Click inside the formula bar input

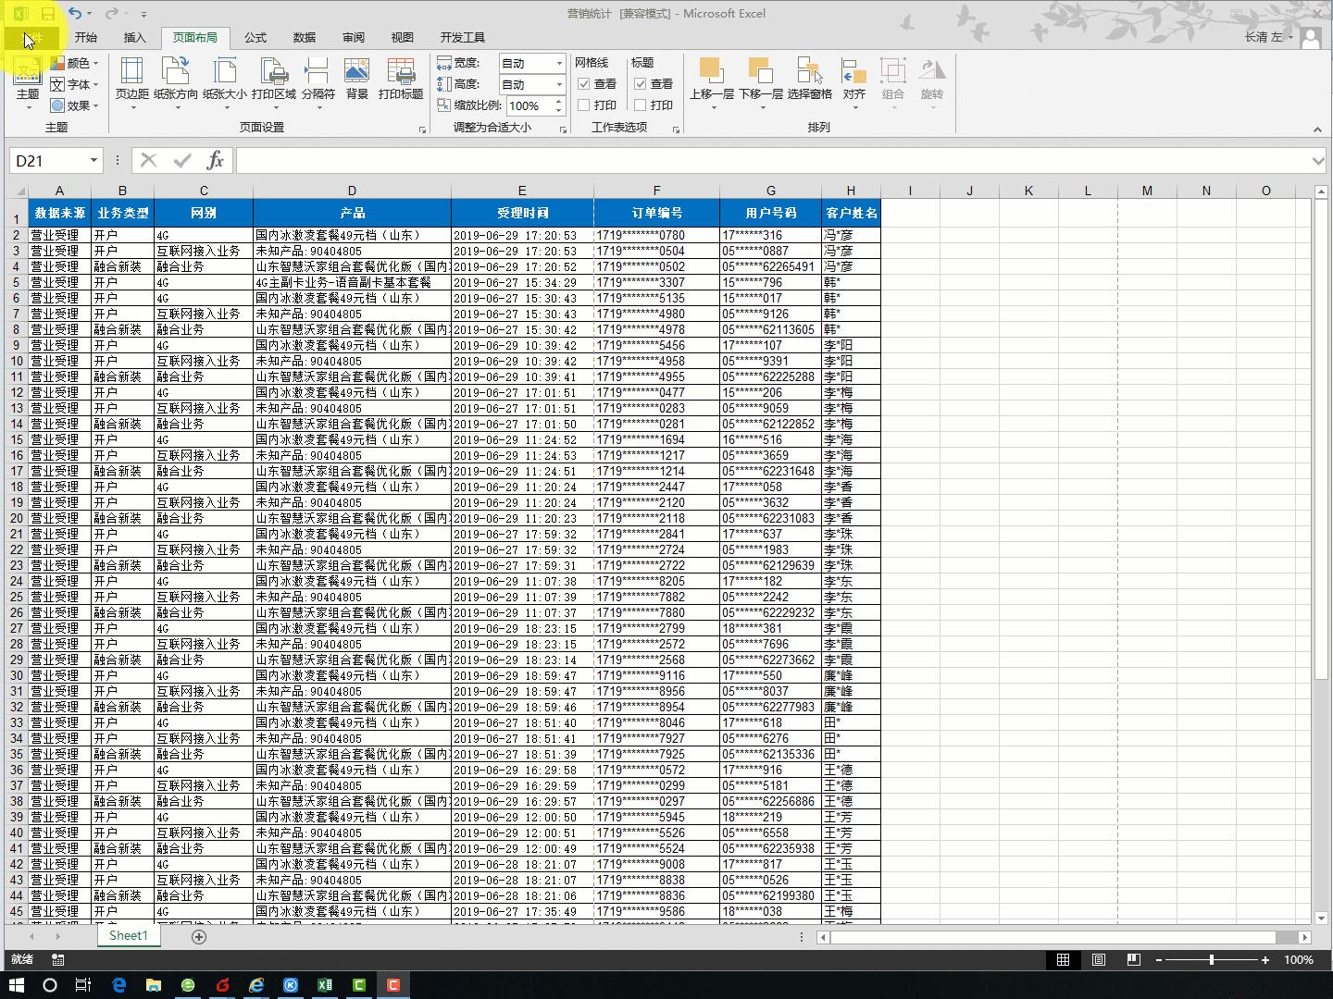pos(768,161)
